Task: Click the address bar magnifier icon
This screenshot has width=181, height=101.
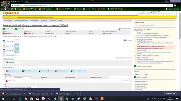Action: 168,6
